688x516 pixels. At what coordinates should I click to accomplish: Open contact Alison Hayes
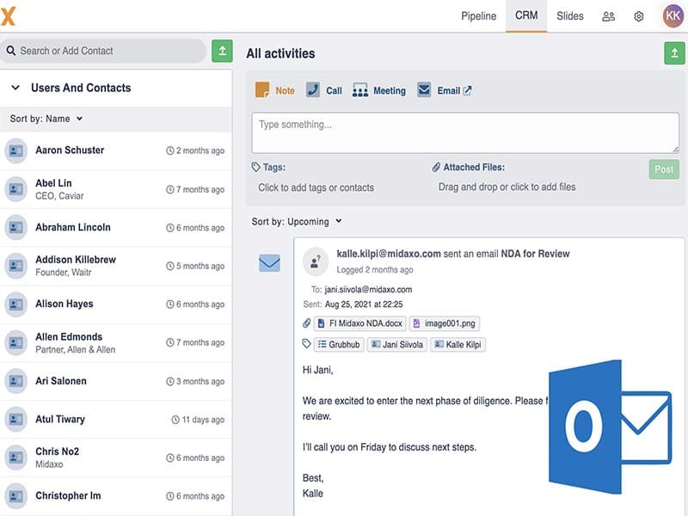(x=116, y=304)
